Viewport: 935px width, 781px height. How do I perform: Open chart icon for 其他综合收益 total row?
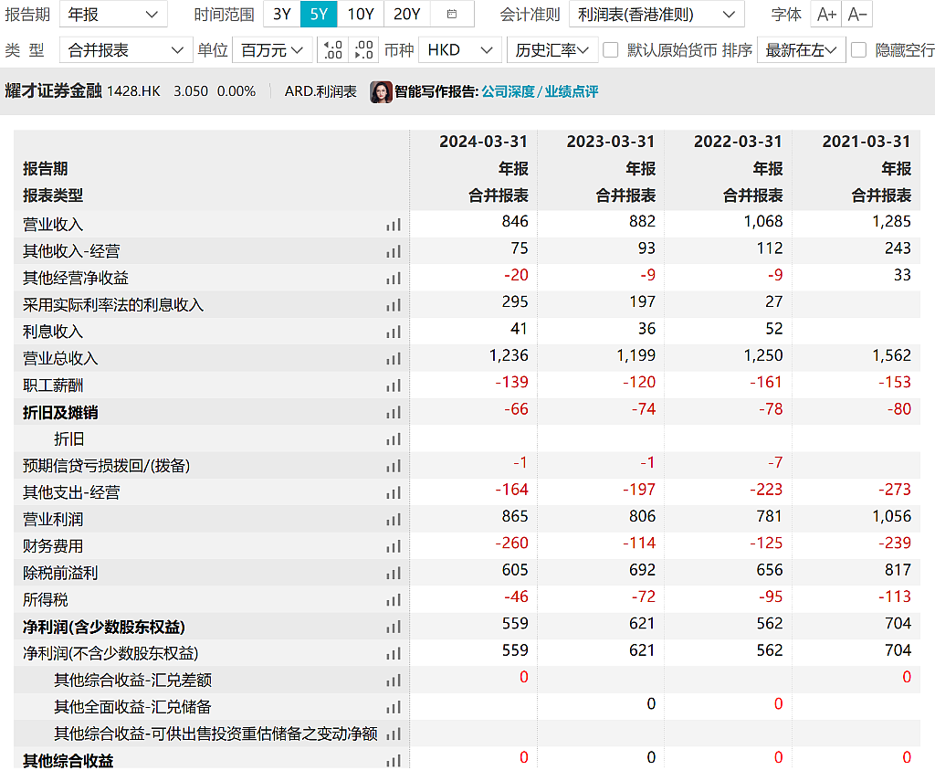393,761
